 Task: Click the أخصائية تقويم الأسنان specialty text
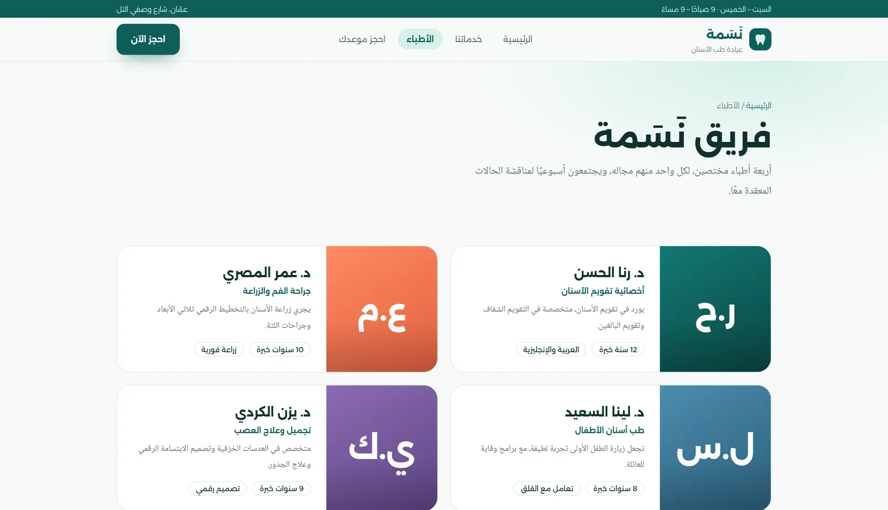tap(603, 290)
